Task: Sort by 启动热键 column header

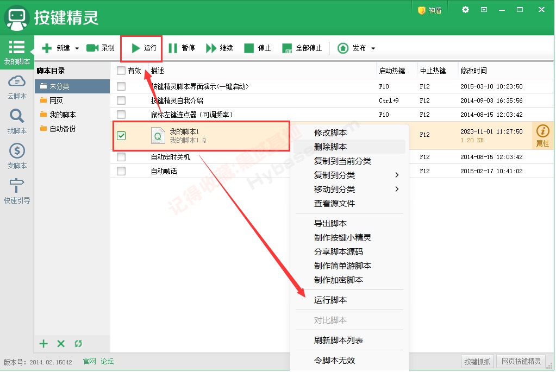Action: pos(392,71)
